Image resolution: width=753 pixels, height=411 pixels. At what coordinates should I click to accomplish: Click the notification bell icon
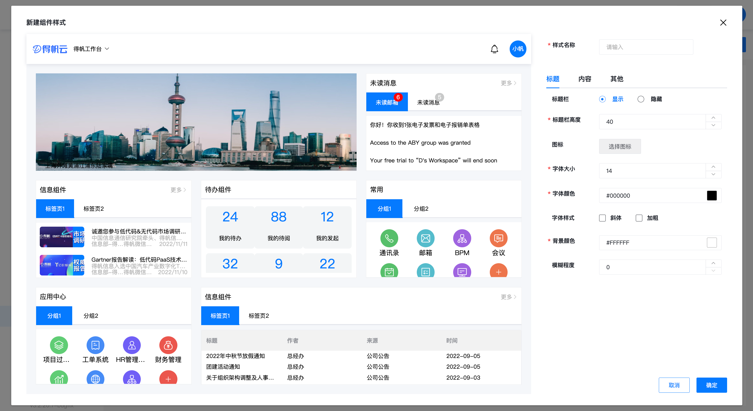click(494, 49)
